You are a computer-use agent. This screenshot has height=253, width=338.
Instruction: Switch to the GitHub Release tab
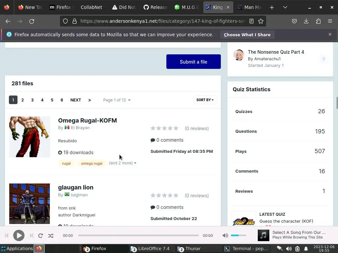tap(155, 7)
